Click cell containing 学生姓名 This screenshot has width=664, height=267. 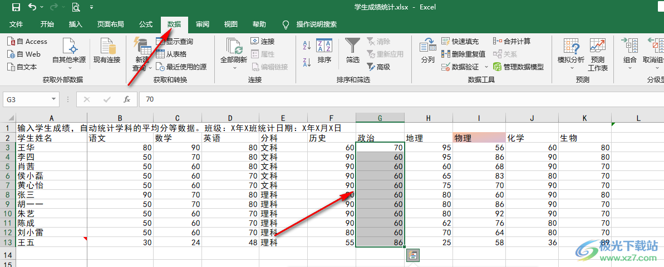click(51, 138)
